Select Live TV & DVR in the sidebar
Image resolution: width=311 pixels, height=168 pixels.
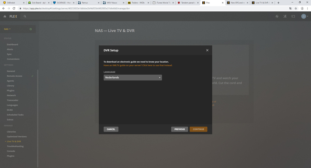[14, 142]
